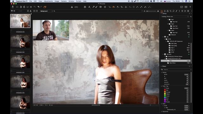Toggle exposure warning triangle icon
Image resolution: width=203 pixels, height=114 pixels.
[x=72, y=7]
